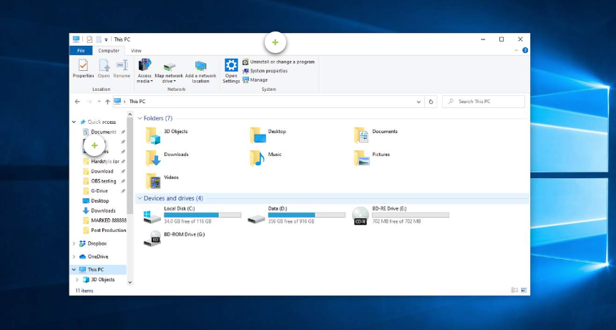Open the Access media dropdown
The height and width of the screenshot is (330, 616).
145,72
